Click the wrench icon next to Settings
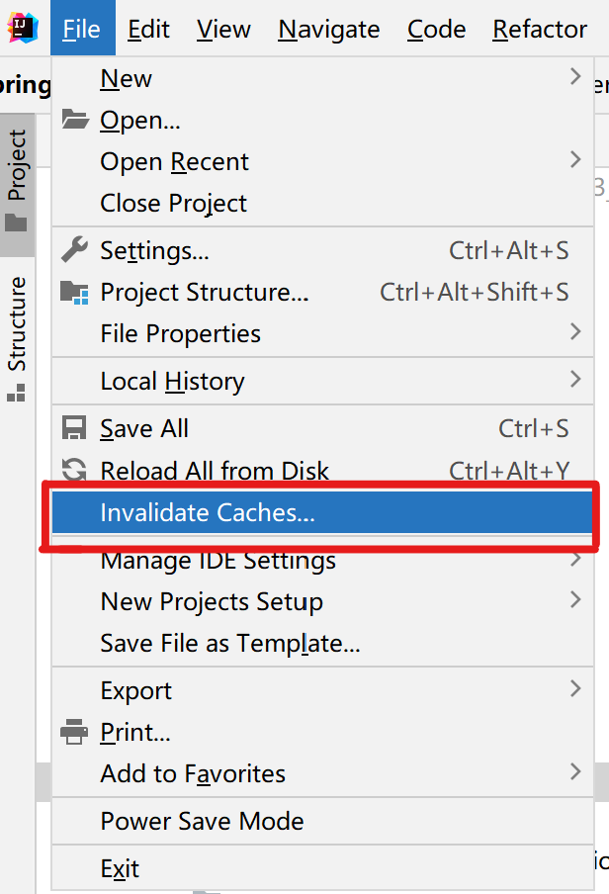 (x=76, y=250)
